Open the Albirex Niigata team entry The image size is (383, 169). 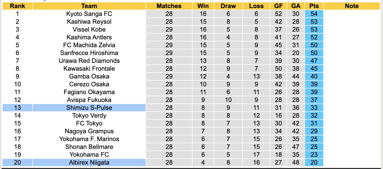coord(89,162)
